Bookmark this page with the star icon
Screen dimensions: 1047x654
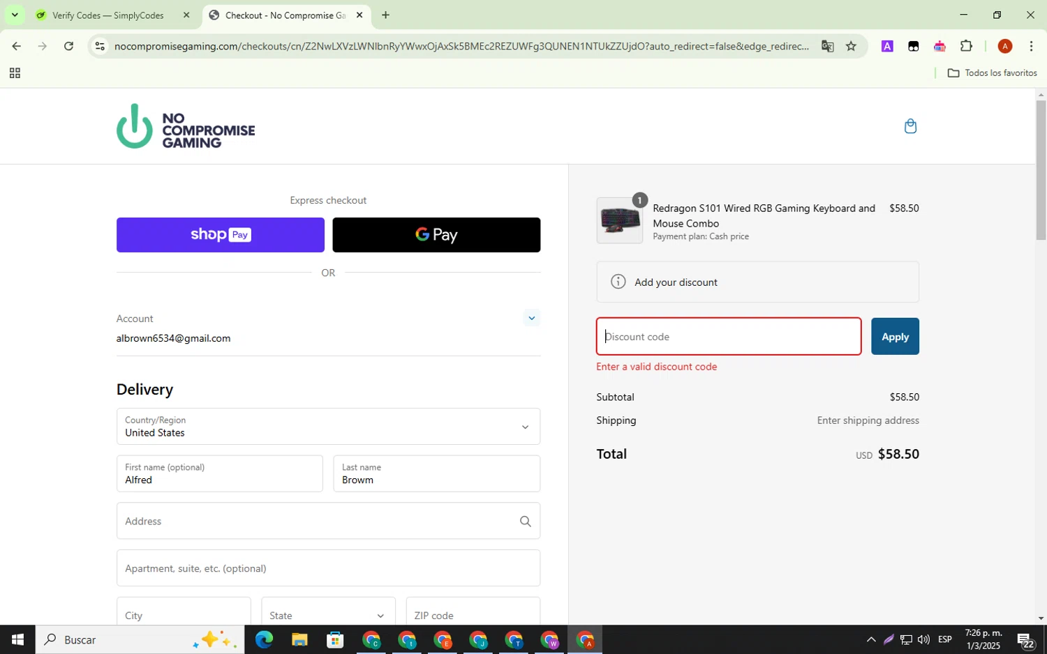(x=851, y=46)
